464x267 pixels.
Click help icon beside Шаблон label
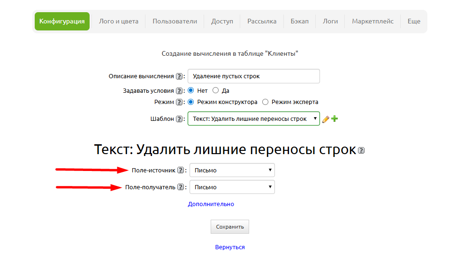pos(179,119)
